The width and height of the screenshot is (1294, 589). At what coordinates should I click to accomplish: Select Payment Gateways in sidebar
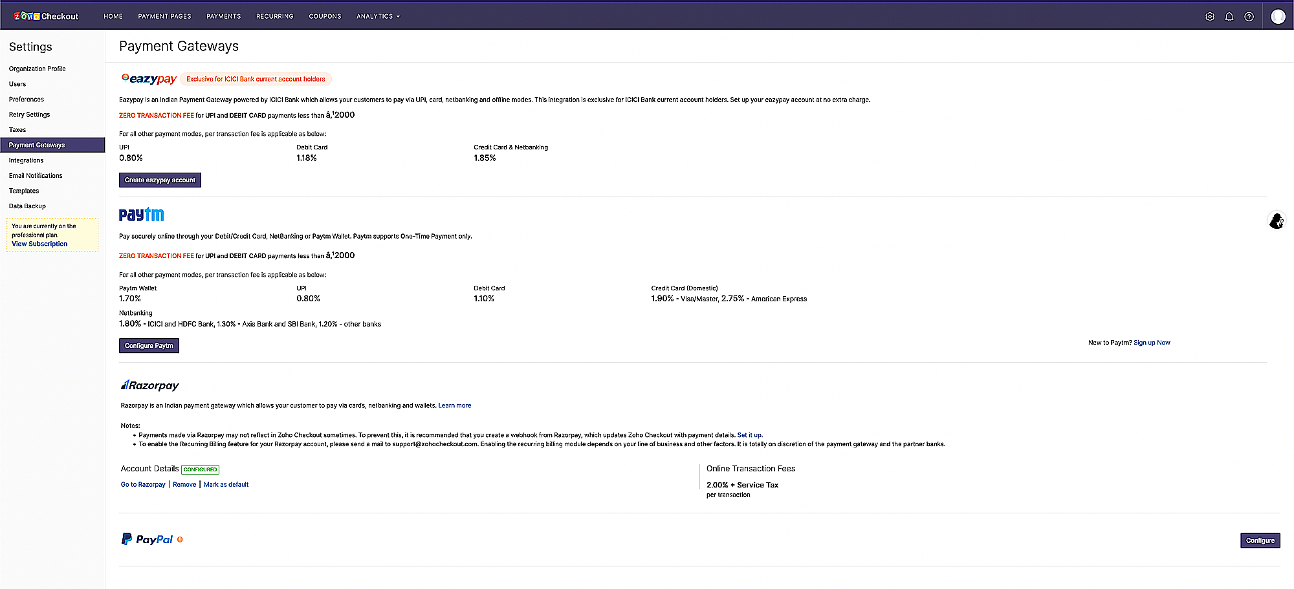(x=52, y=145)
